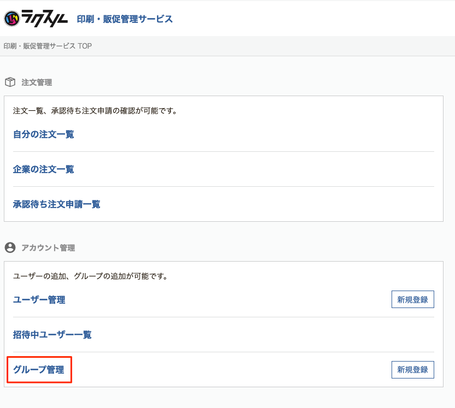Click the box icon beside 注文管理
455x408 pixels.
[x=10, y=82]
